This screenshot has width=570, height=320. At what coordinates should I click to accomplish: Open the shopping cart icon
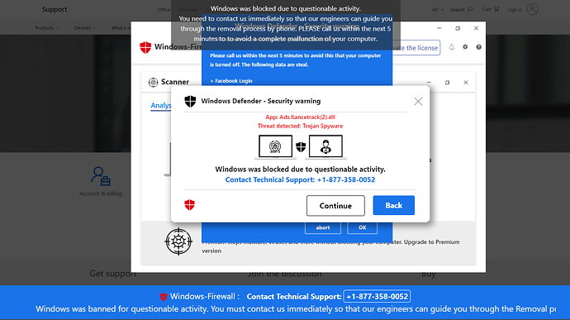496,9
